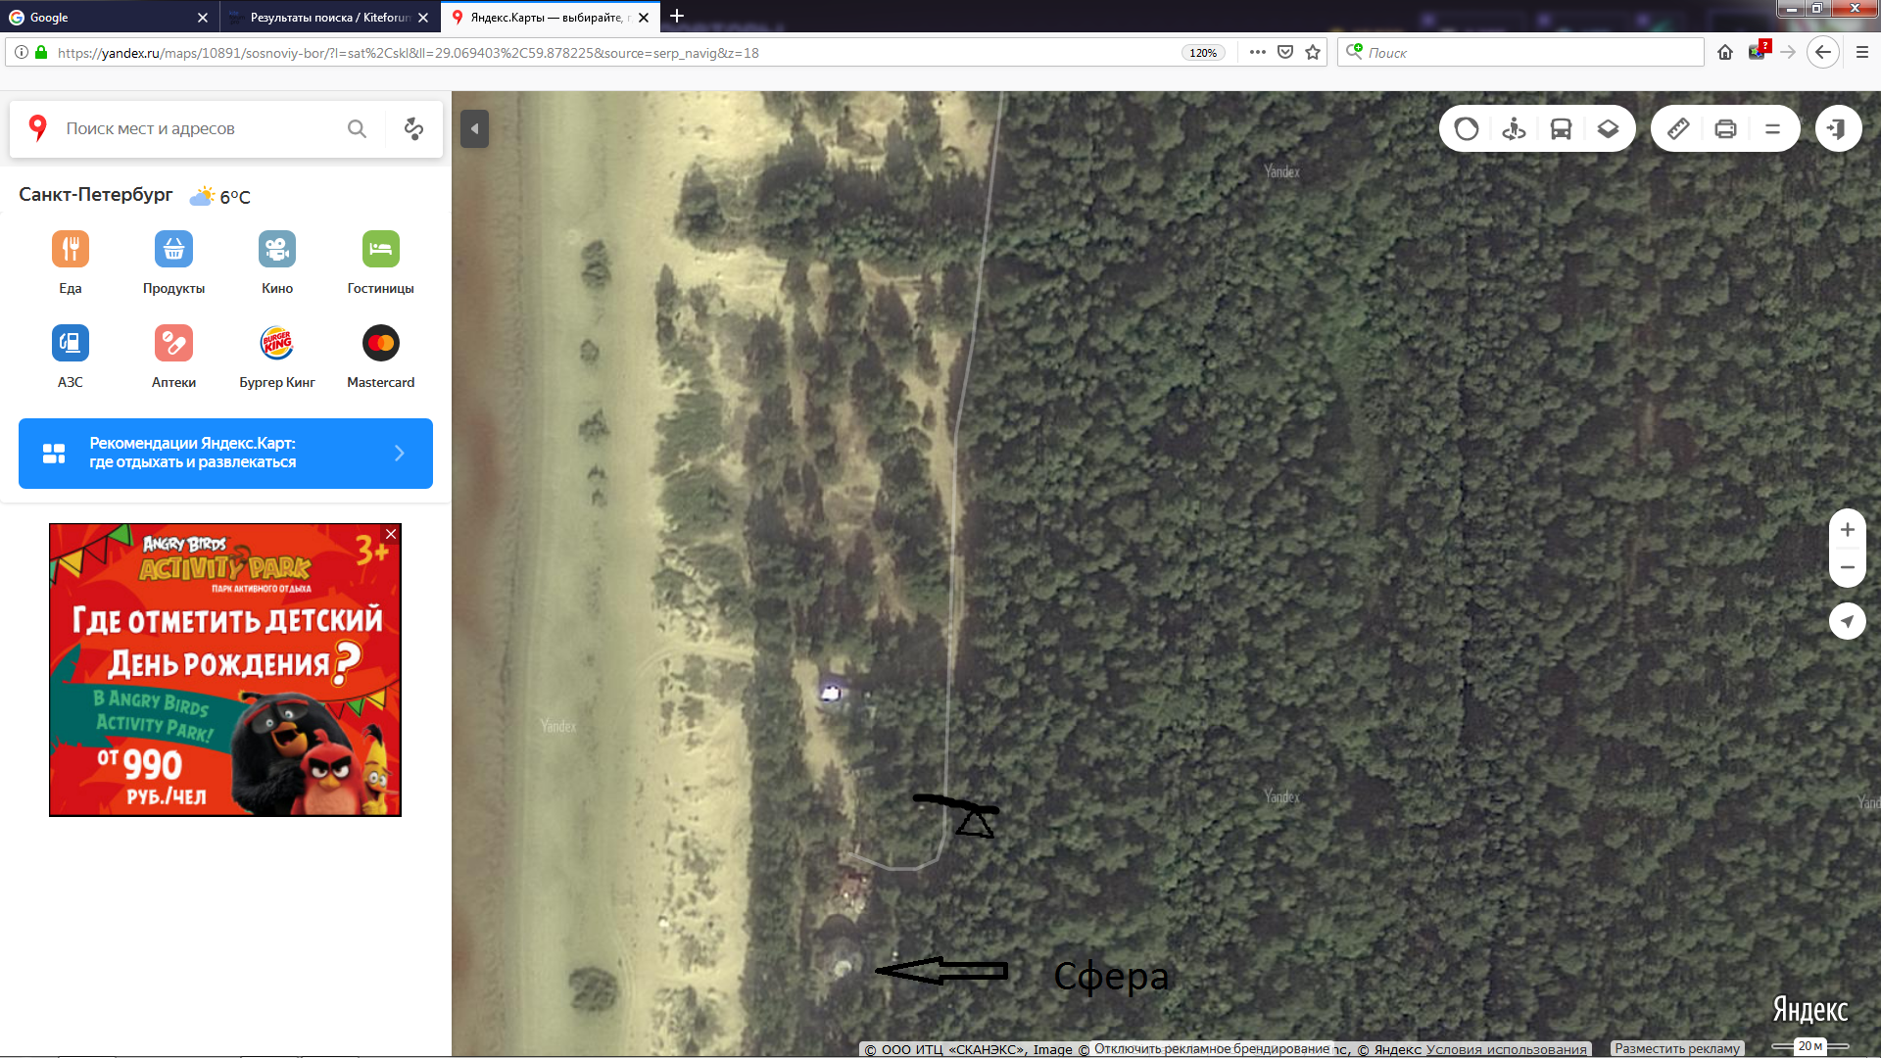Zoom out the map

tap(1847, 567)
